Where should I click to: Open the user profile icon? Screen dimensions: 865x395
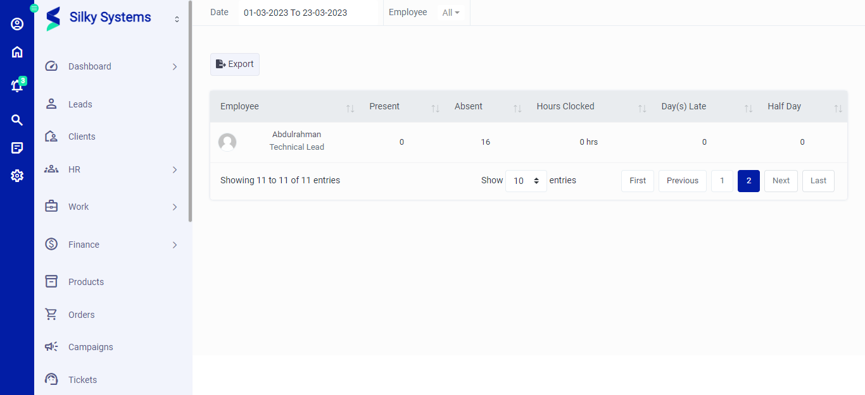tap(17, 24)
